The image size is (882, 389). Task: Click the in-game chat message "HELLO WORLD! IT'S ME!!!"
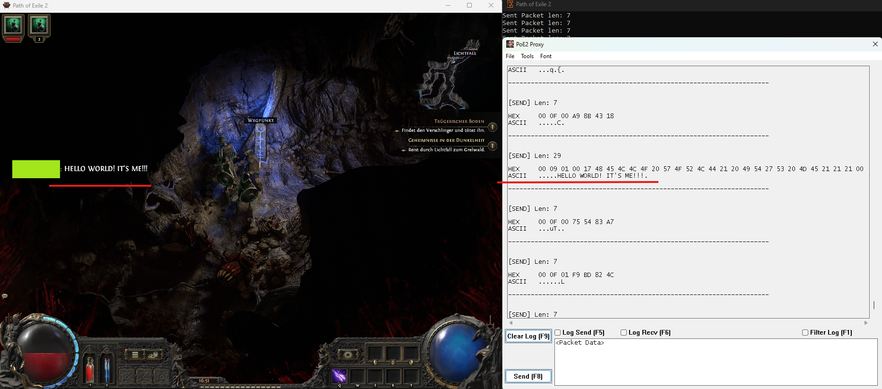coord(106,169)
